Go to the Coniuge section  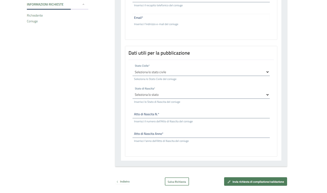coord(32,21)
